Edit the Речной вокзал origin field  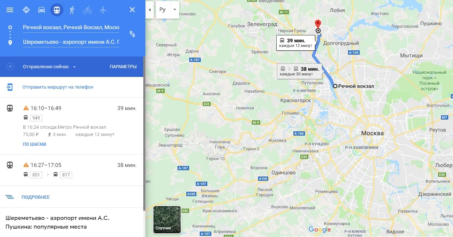click(x=71, y=27)
